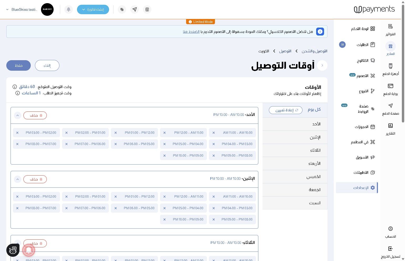Open the BlueSkies account dropdown
Screen dimensions: 405x261
point(22,9)
